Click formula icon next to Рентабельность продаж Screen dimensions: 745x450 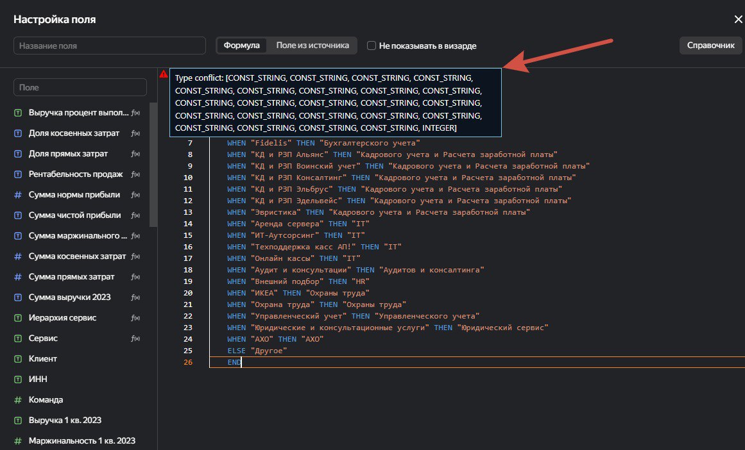[135, 174]
